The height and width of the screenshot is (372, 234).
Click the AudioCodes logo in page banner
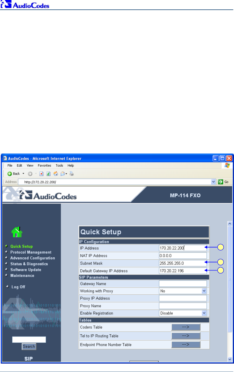click(x=48, y=196)
